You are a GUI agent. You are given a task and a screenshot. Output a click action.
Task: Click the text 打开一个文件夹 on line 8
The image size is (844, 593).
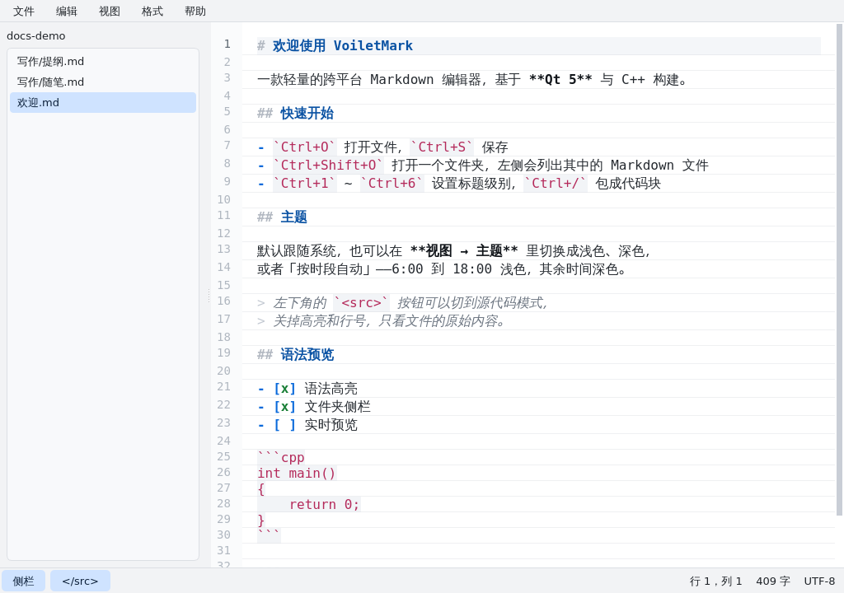coord(438,166)
